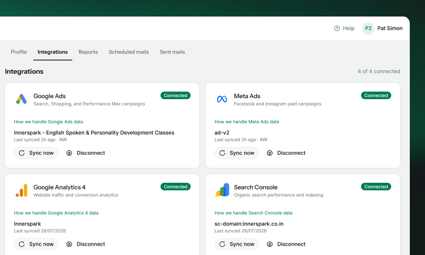The image size is (425, 255).
Task: Open How we handle Google Analytics 4 data
Action: (56, 213)
